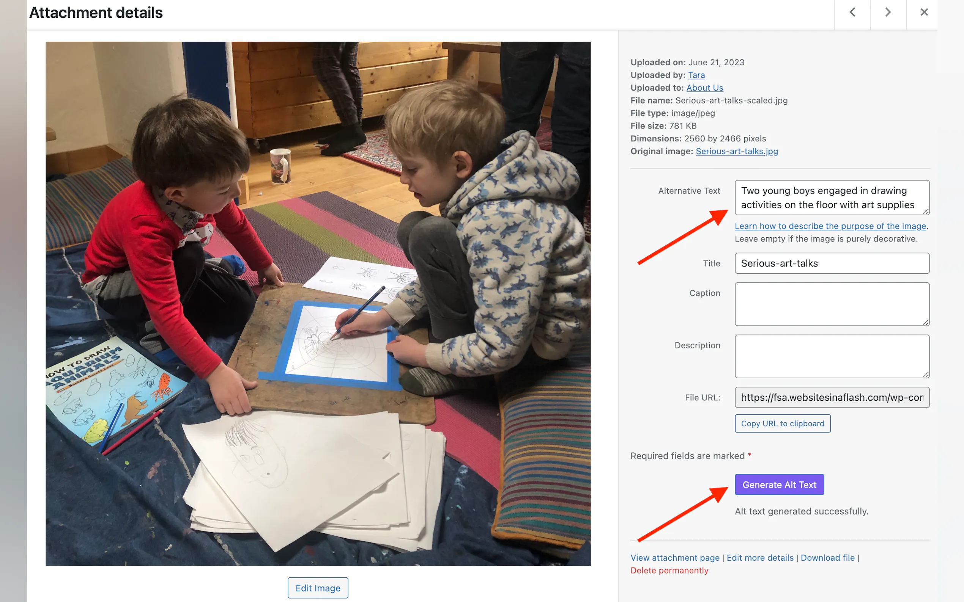
Task: Open the About Us page link
Action: click(x=704, y=88)
